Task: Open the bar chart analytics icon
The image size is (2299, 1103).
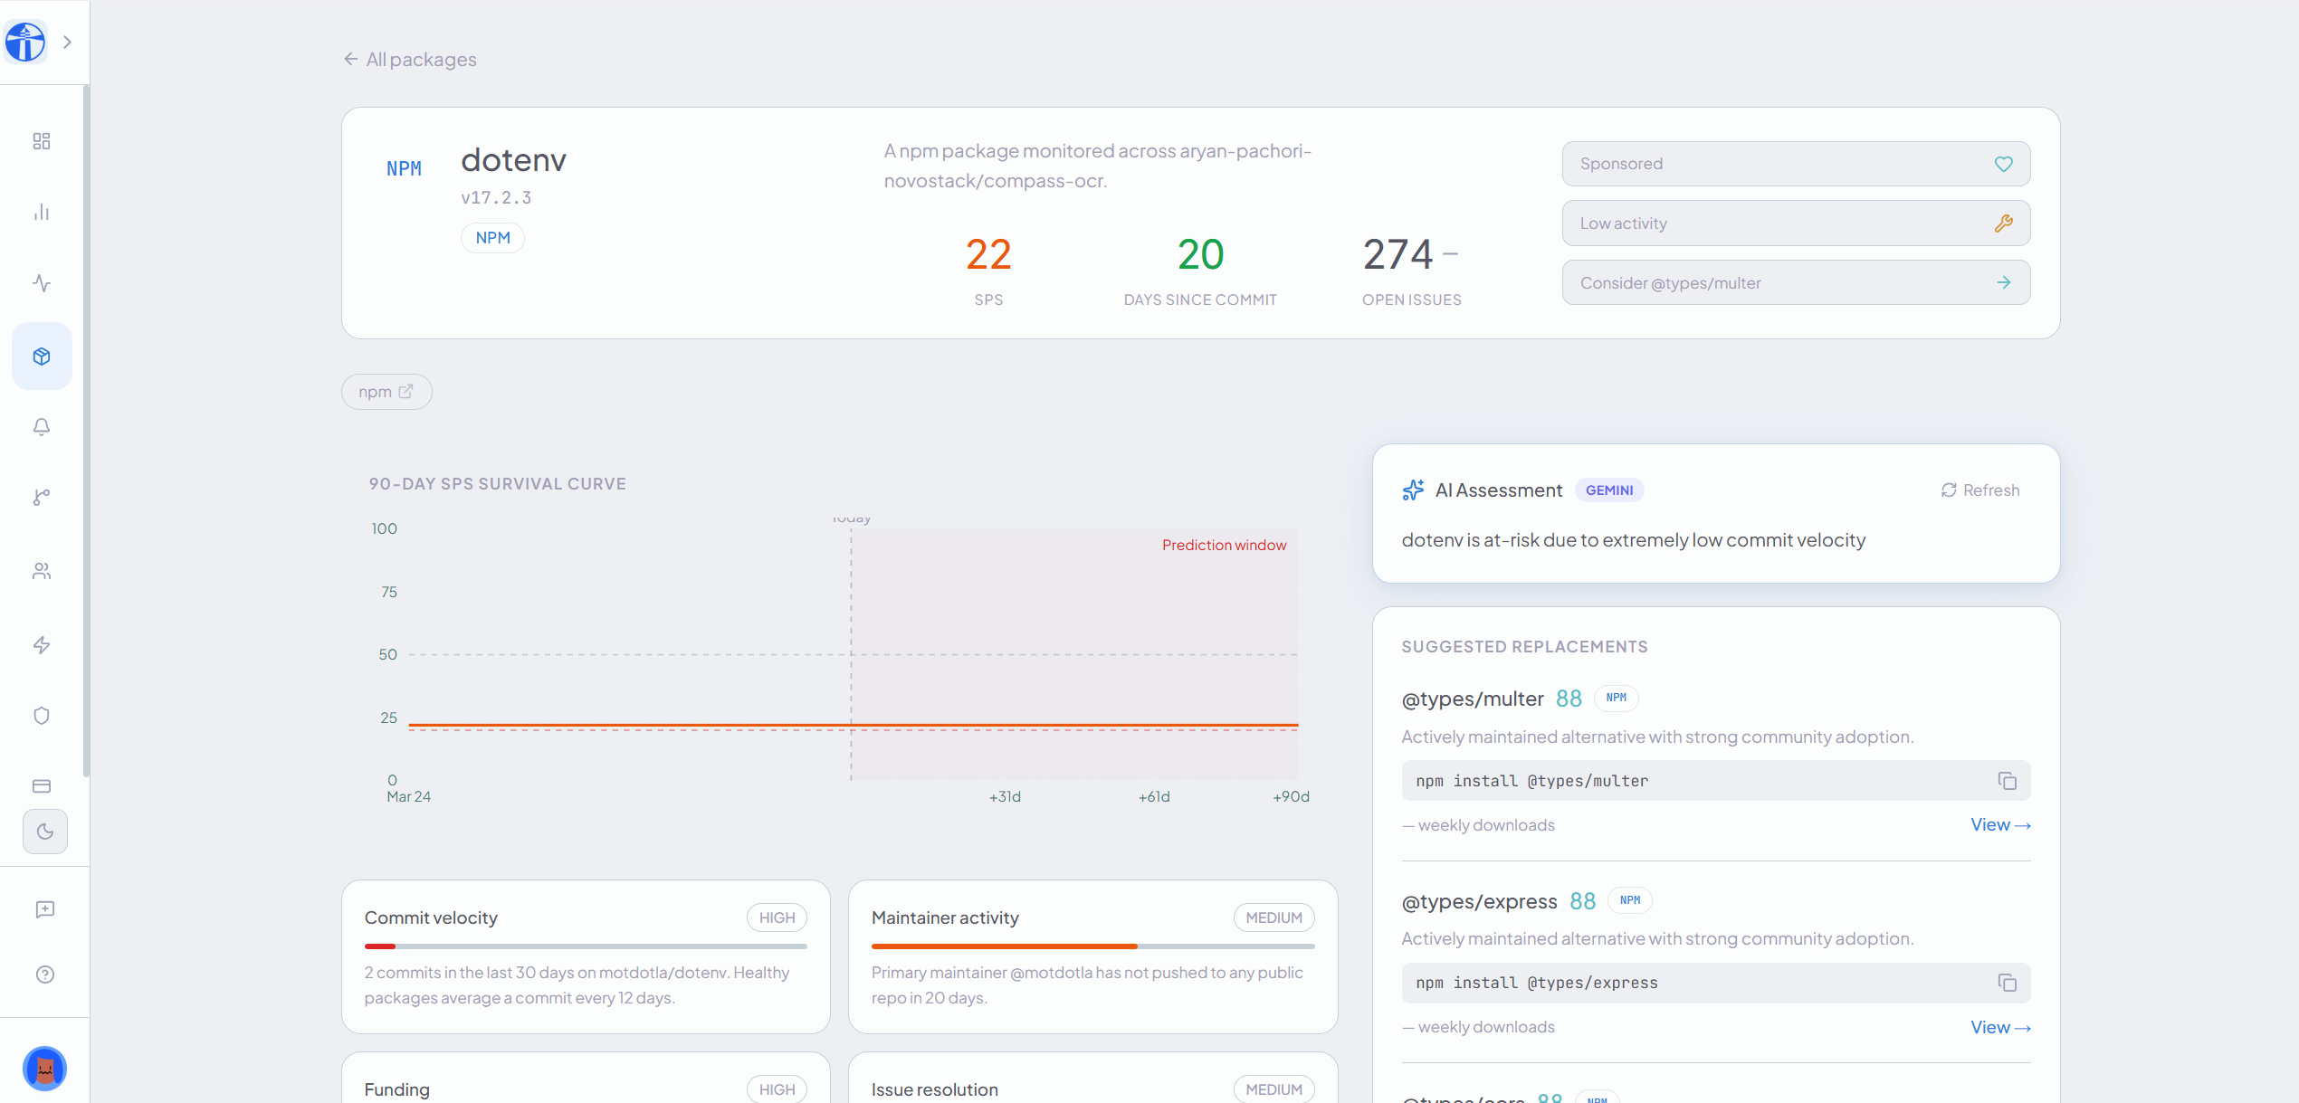Action: click(x=42, y=212)
